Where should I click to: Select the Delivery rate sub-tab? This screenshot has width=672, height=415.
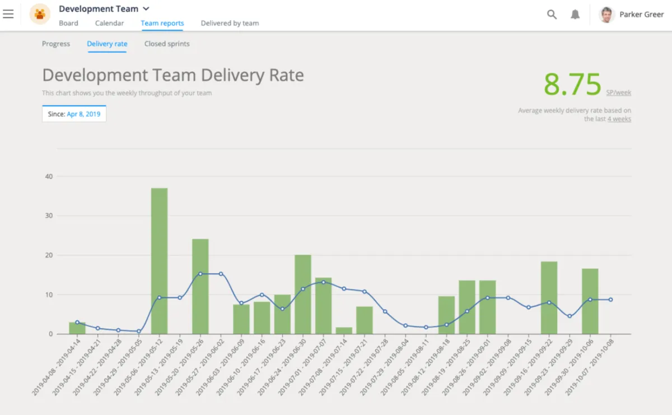coord(107,44)
